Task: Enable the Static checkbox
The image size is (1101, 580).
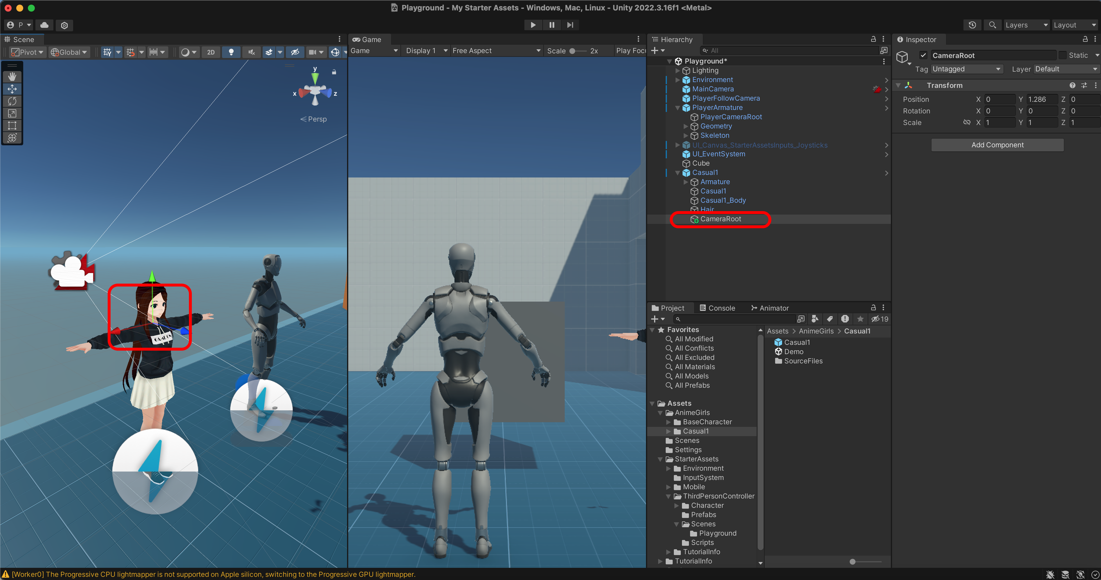Action: (1062, 55)
